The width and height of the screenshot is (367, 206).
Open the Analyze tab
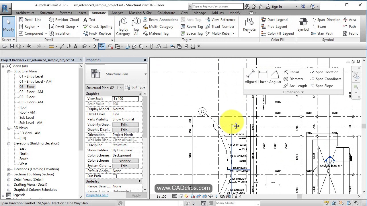(x=117, y=13)
